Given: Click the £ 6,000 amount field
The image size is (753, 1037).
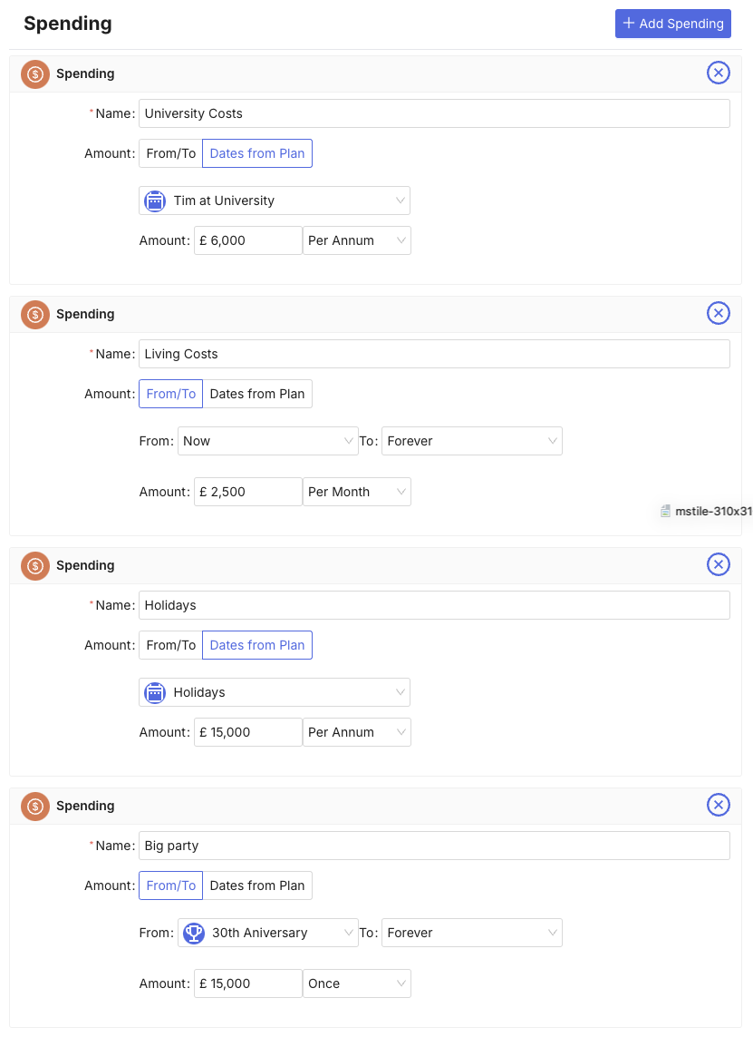Looking at the screenshot, I should [248, 240].
